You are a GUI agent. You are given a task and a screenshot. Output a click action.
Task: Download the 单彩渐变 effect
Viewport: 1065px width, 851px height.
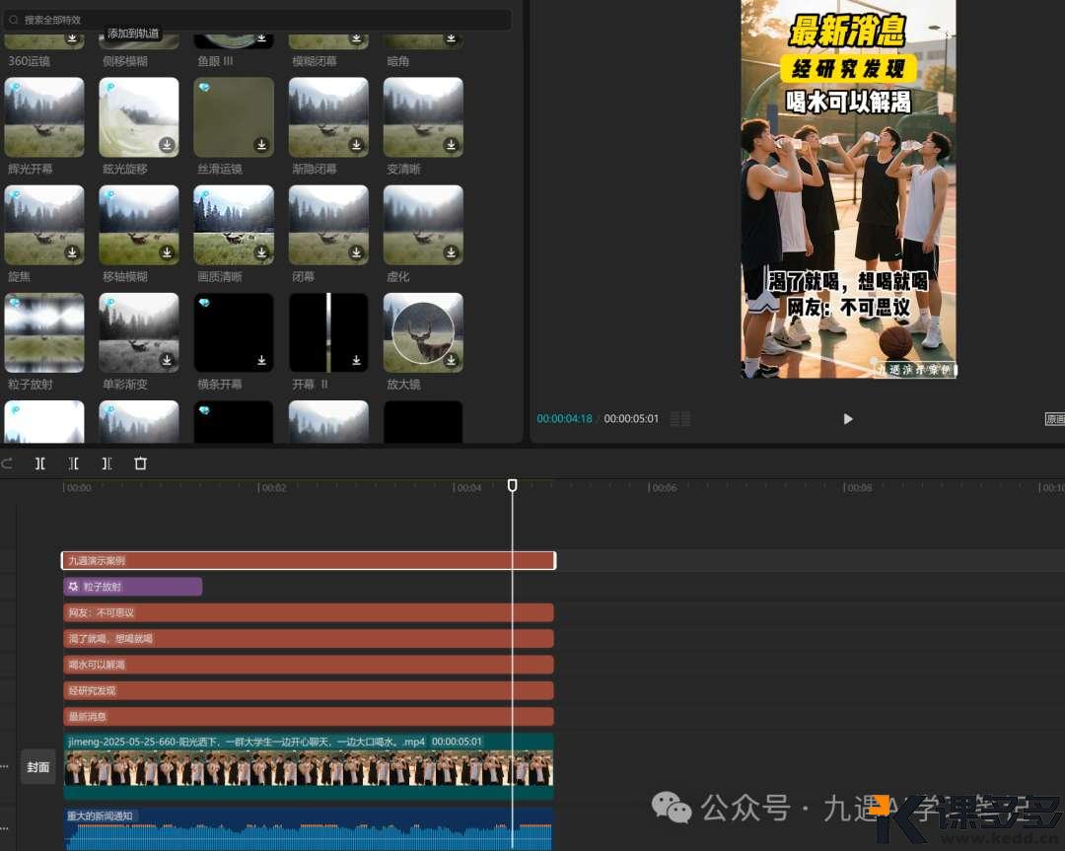167,360
